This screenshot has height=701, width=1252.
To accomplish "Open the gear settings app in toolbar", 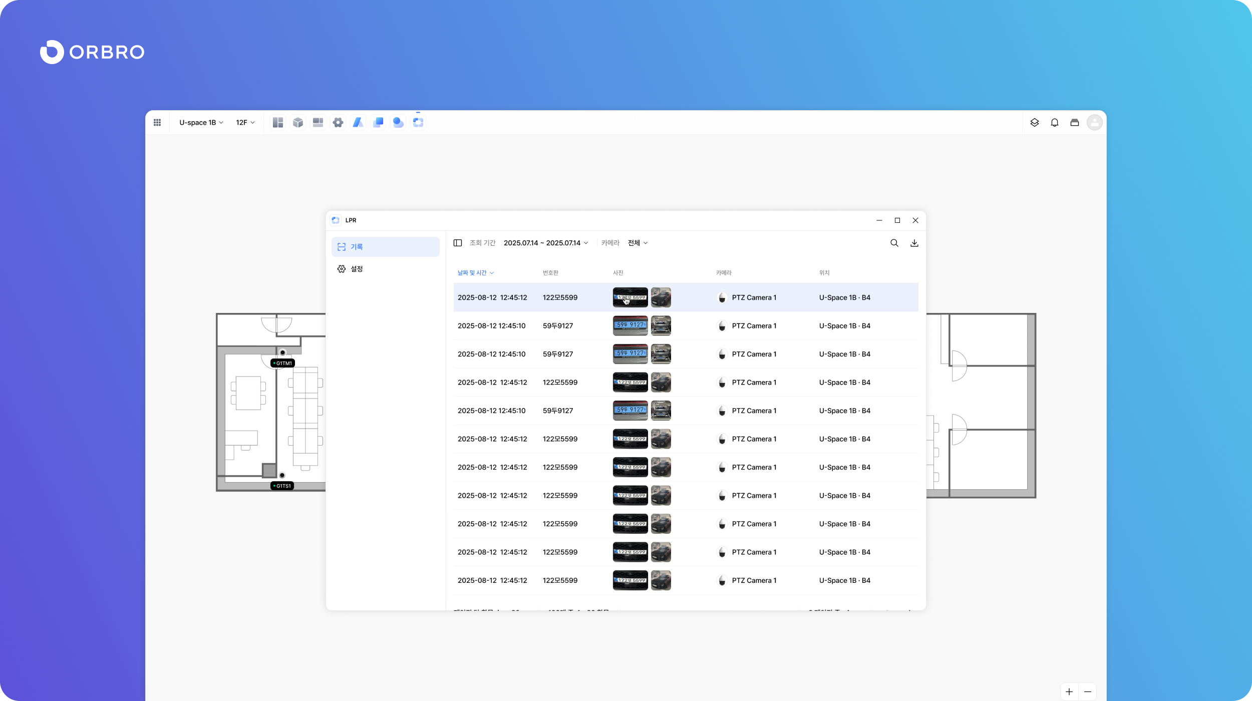I will [338, 123].
